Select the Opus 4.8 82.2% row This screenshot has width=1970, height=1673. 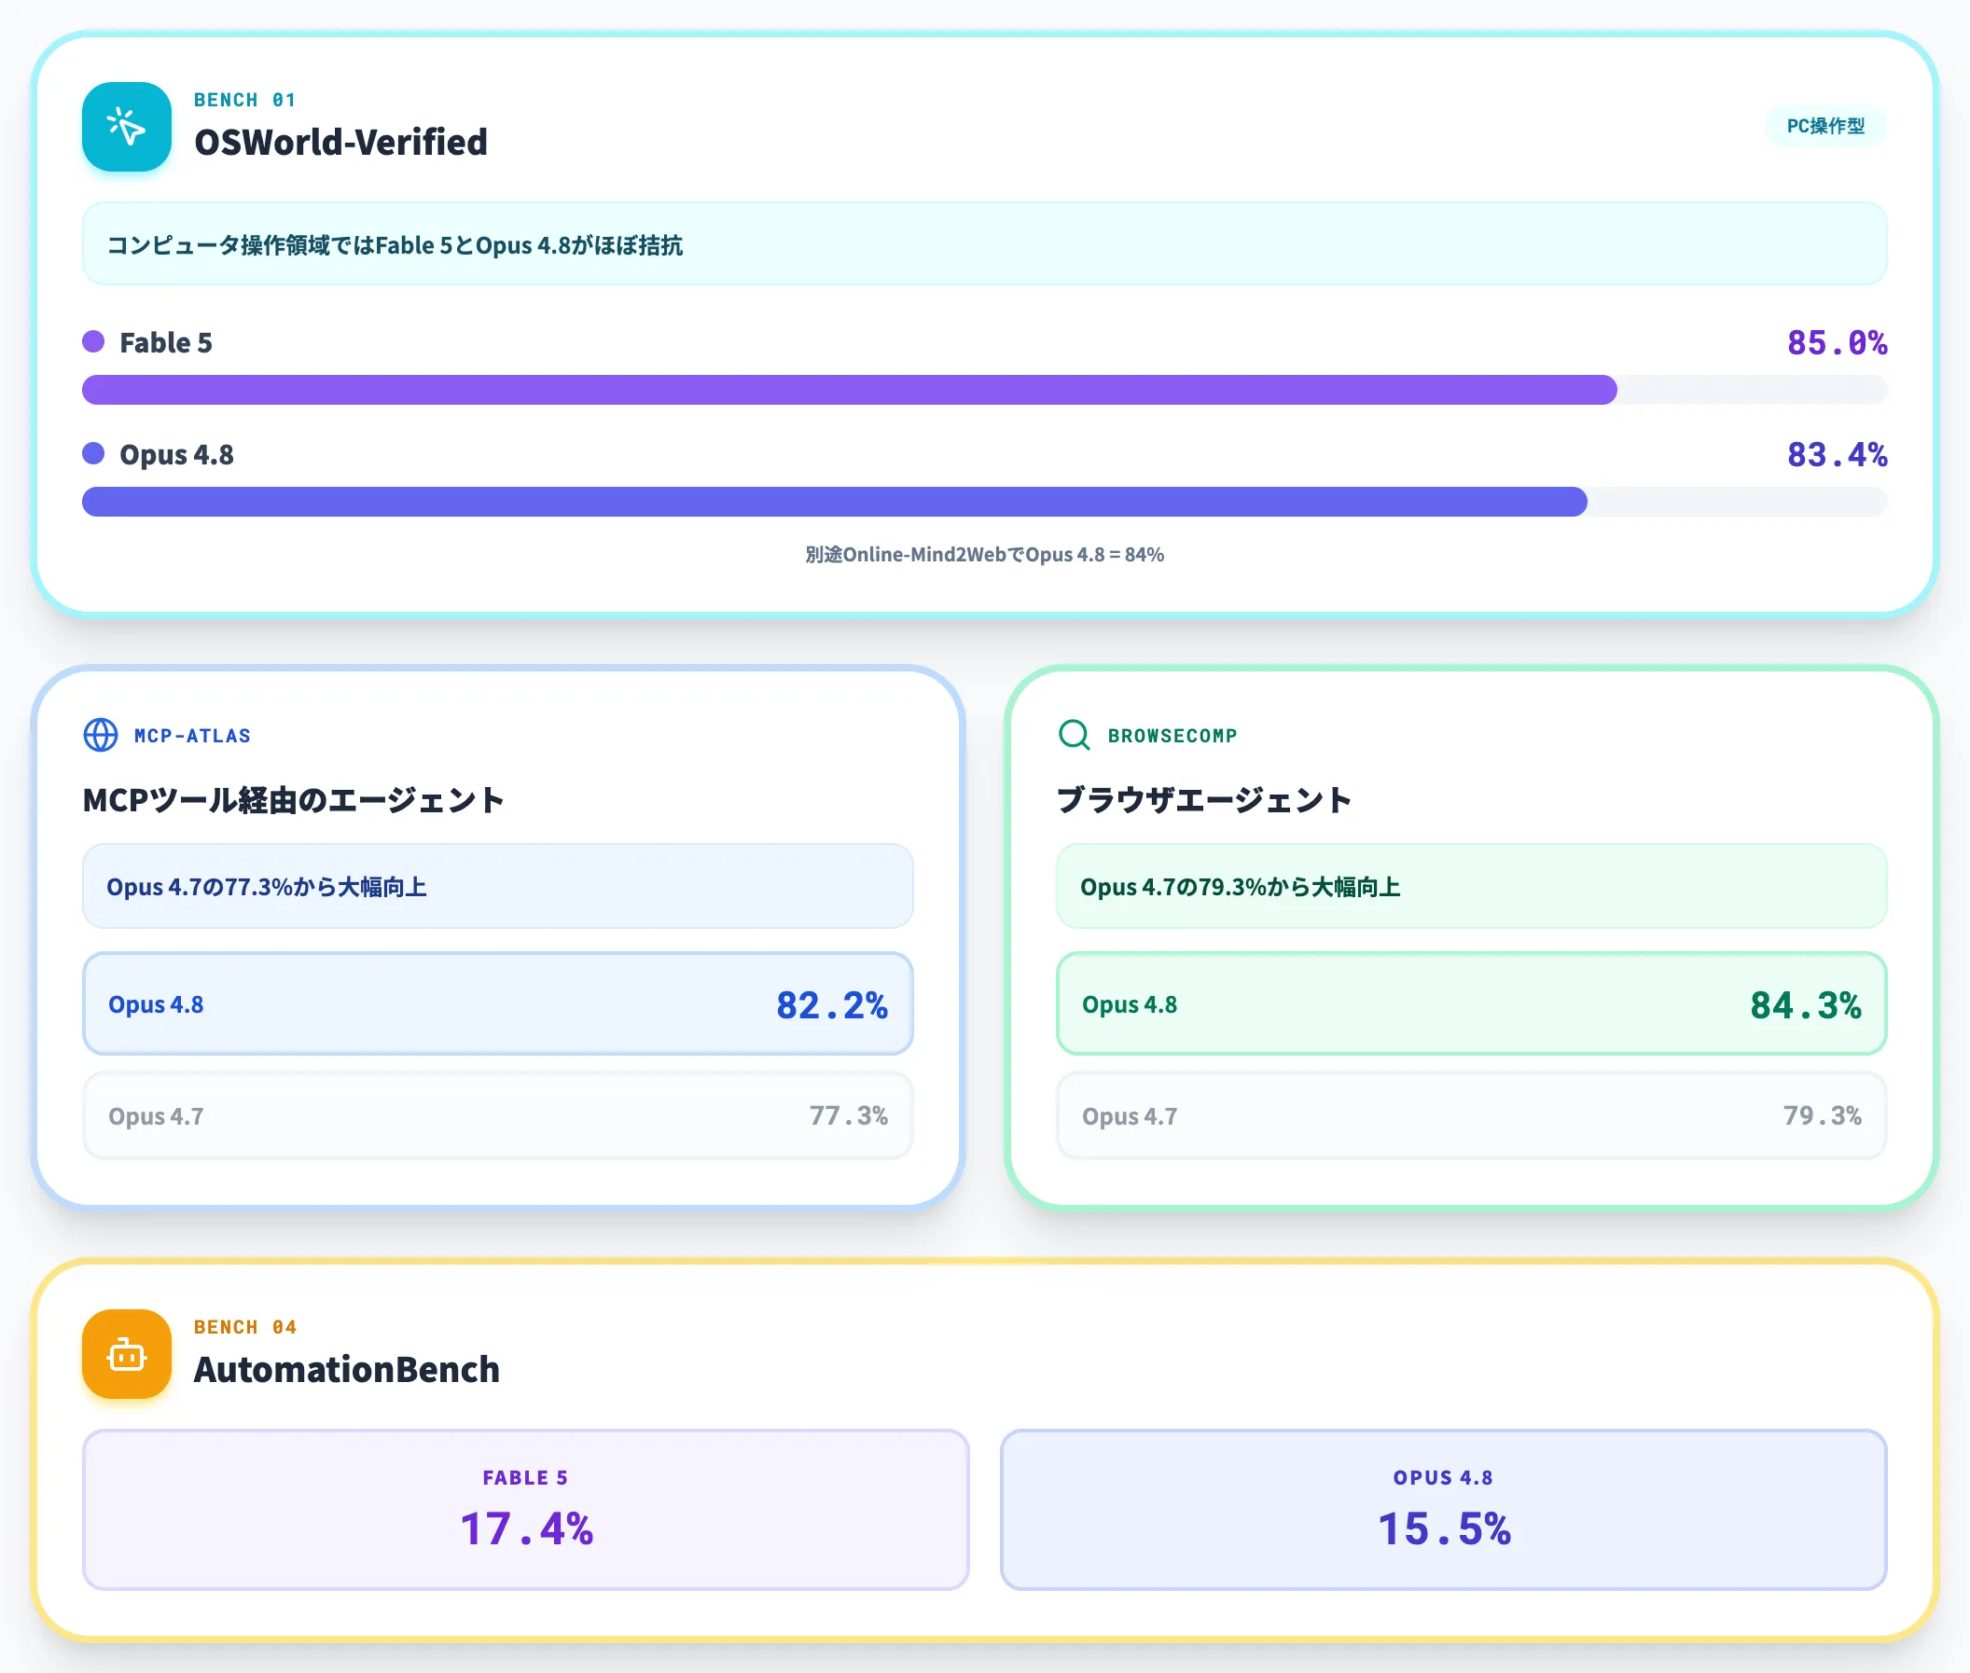[498, 1004]
